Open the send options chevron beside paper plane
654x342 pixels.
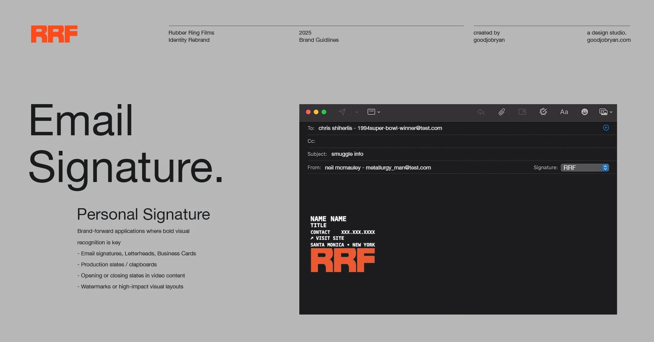(x=357, y=112)
